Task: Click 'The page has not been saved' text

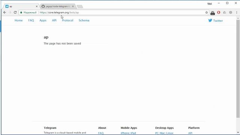Action: pos(62,43)
